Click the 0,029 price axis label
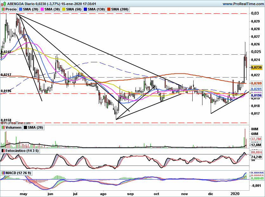265x197 pixels. pyautogui.click(x=255, y=21)
